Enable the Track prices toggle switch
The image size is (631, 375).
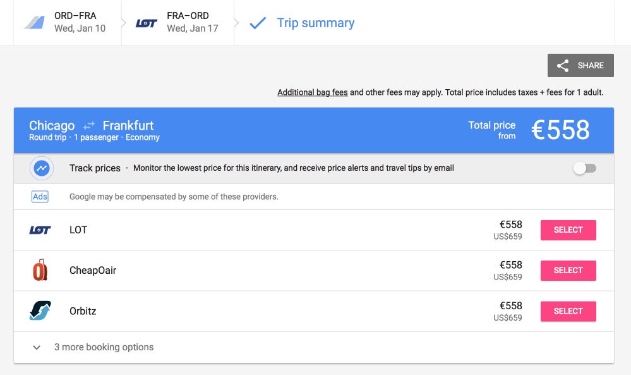585,168
